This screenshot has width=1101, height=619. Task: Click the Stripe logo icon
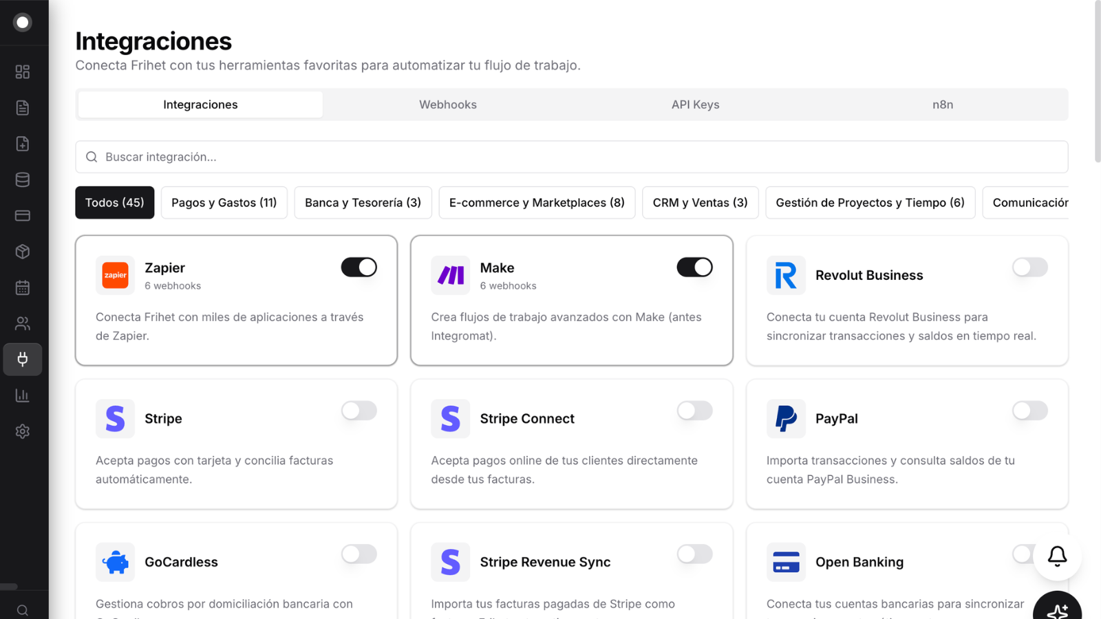click(115, 419)
